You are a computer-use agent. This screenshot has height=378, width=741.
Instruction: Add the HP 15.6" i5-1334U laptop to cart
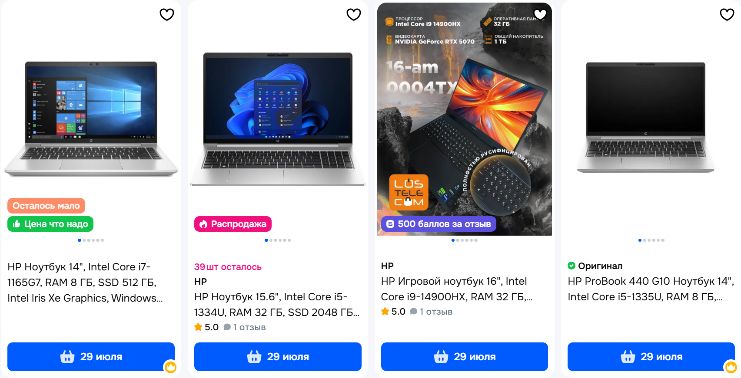pos(278,357)
